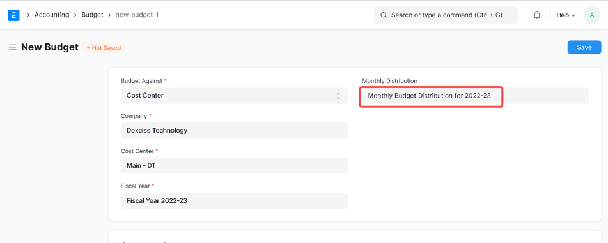
Task: Click the New Budget page title
Action: point(50,47)
